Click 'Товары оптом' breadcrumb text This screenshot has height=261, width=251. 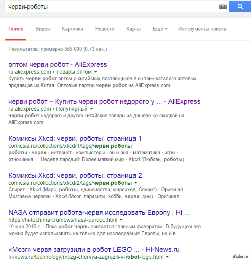[74, 72]
